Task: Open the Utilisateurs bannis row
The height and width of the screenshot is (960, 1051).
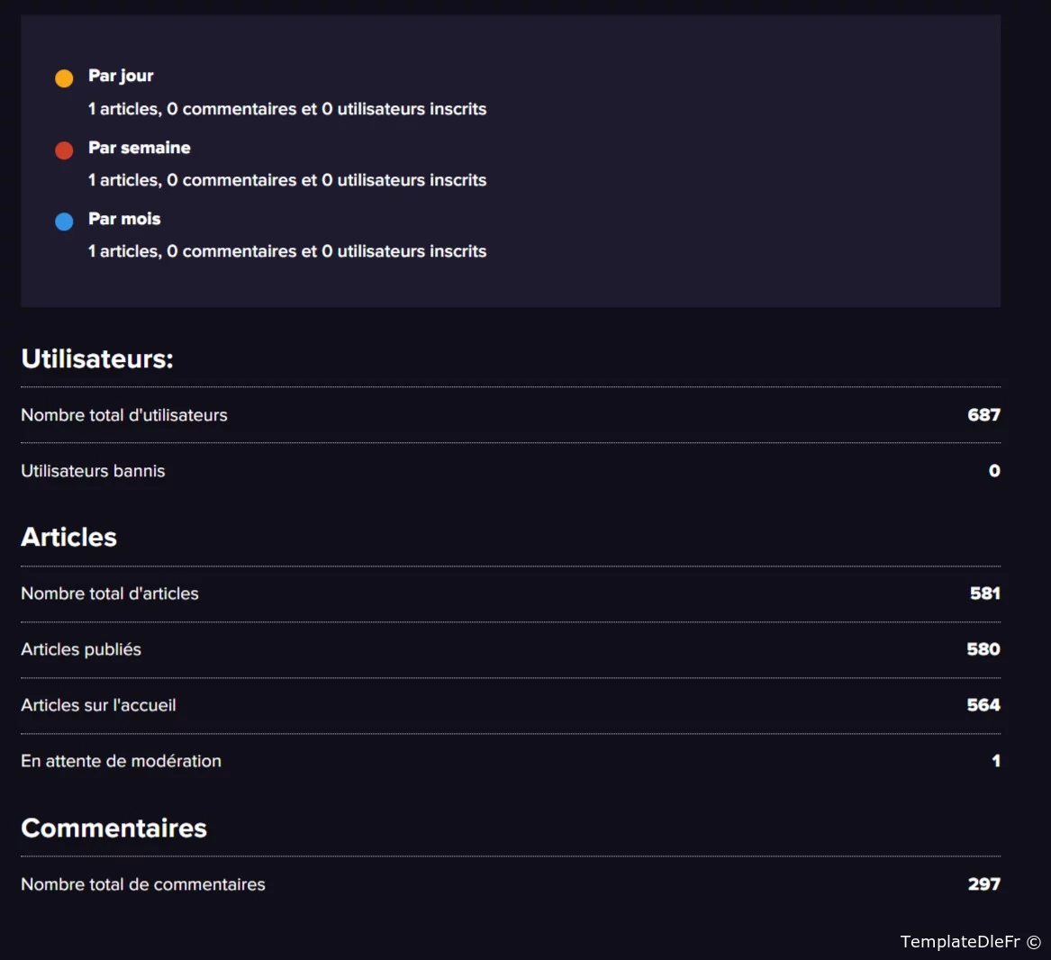Action: (94, 471)
